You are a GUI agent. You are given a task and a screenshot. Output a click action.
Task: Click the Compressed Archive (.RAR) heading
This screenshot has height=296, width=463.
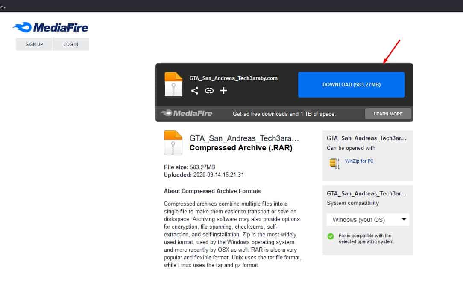tap(240, 148)
